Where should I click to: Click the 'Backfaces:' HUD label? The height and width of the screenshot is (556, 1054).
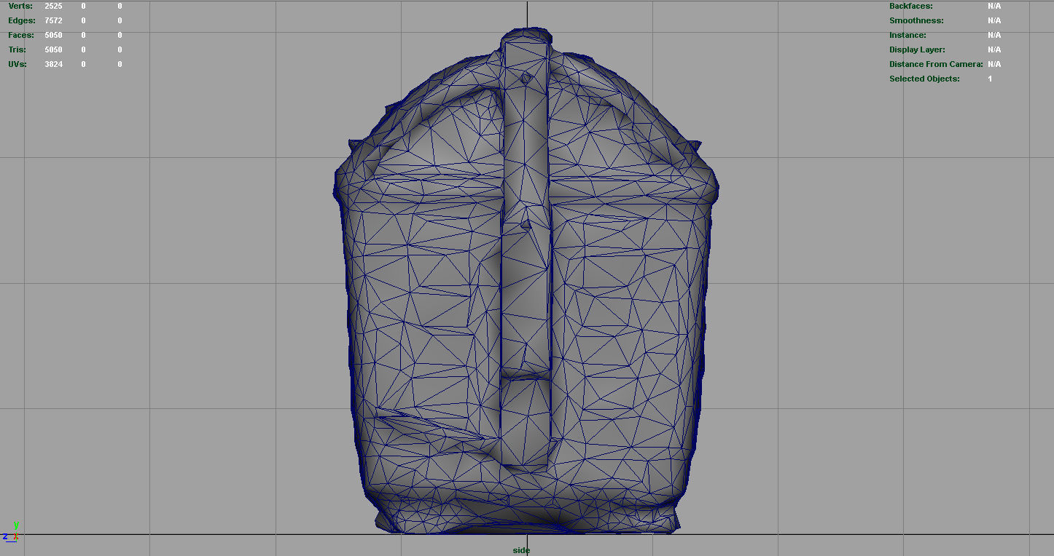click(x=911, y=6)
